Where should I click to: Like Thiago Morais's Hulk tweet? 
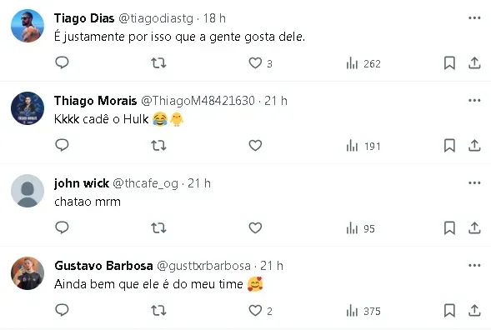(x=255, y=145)
